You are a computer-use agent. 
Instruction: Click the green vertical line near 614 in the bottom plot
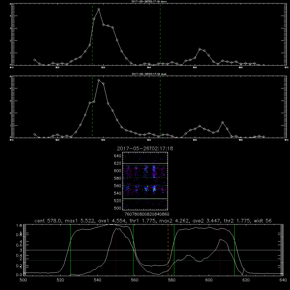click(234, 250)
